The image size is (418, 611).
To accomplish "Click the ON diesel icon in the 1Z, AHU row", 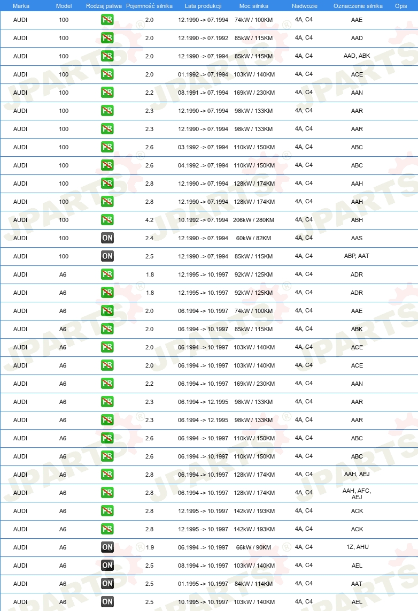I will 107,547.
